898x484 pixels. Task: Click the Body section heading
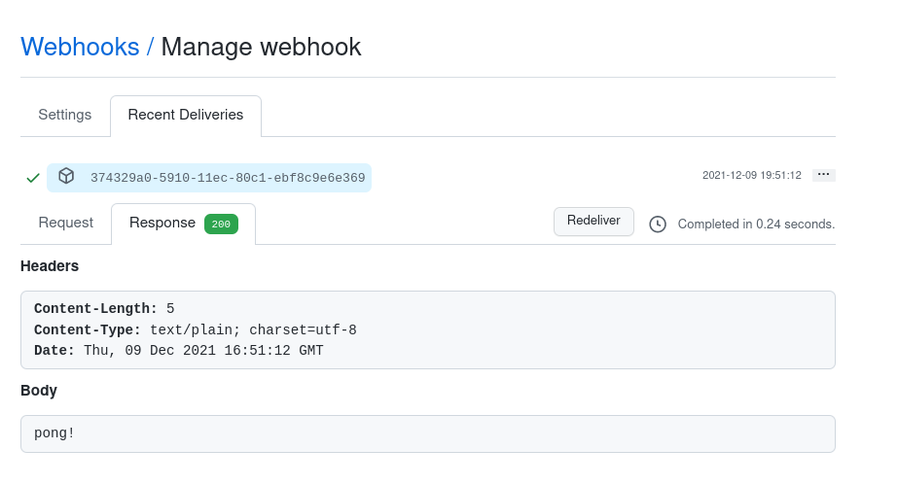(39, 390)
